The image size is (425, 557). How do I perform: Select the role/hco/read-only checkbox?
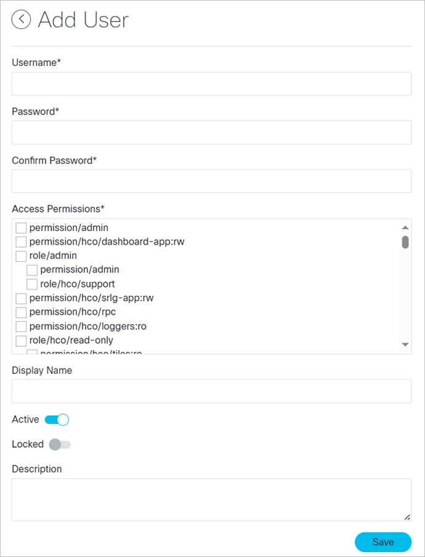(x=21, y=340)
